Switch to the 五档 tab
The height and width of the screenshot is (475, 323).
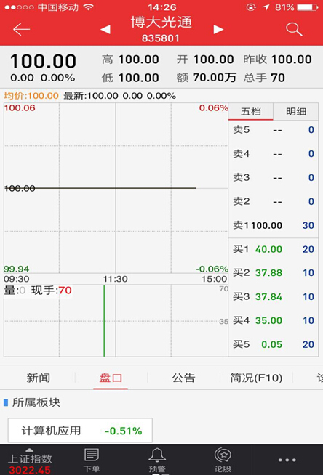(x=251, y=111)
